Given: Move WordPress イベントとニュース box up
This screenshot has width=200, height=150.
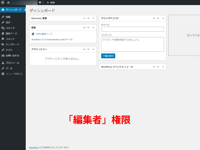Looking at the screenshot, I should [x=154, y=67].
